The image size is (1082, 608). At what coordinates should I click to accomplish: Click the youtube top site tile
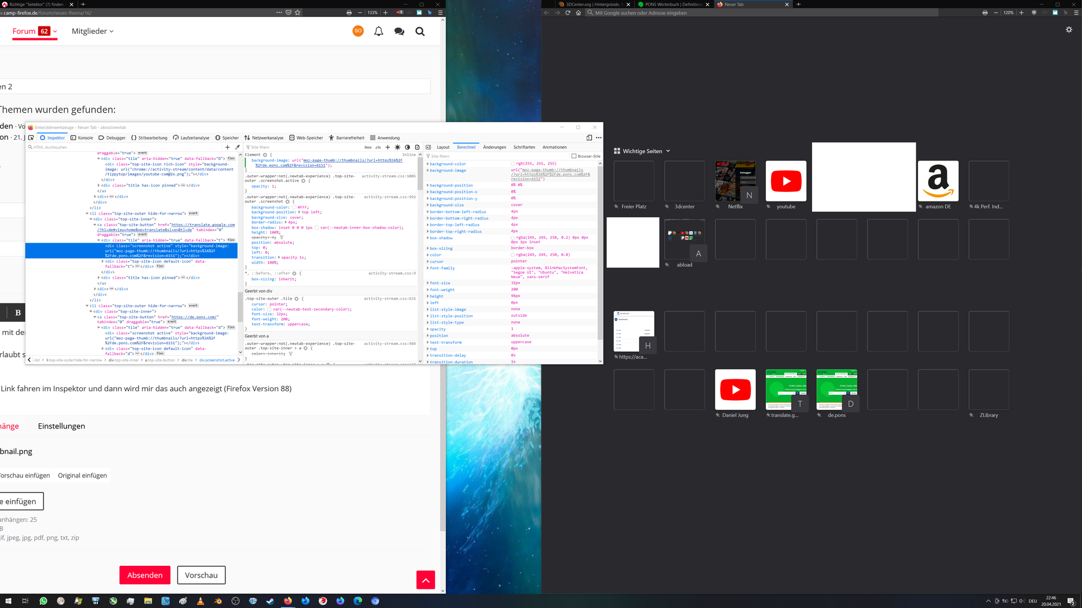point(786,181)
